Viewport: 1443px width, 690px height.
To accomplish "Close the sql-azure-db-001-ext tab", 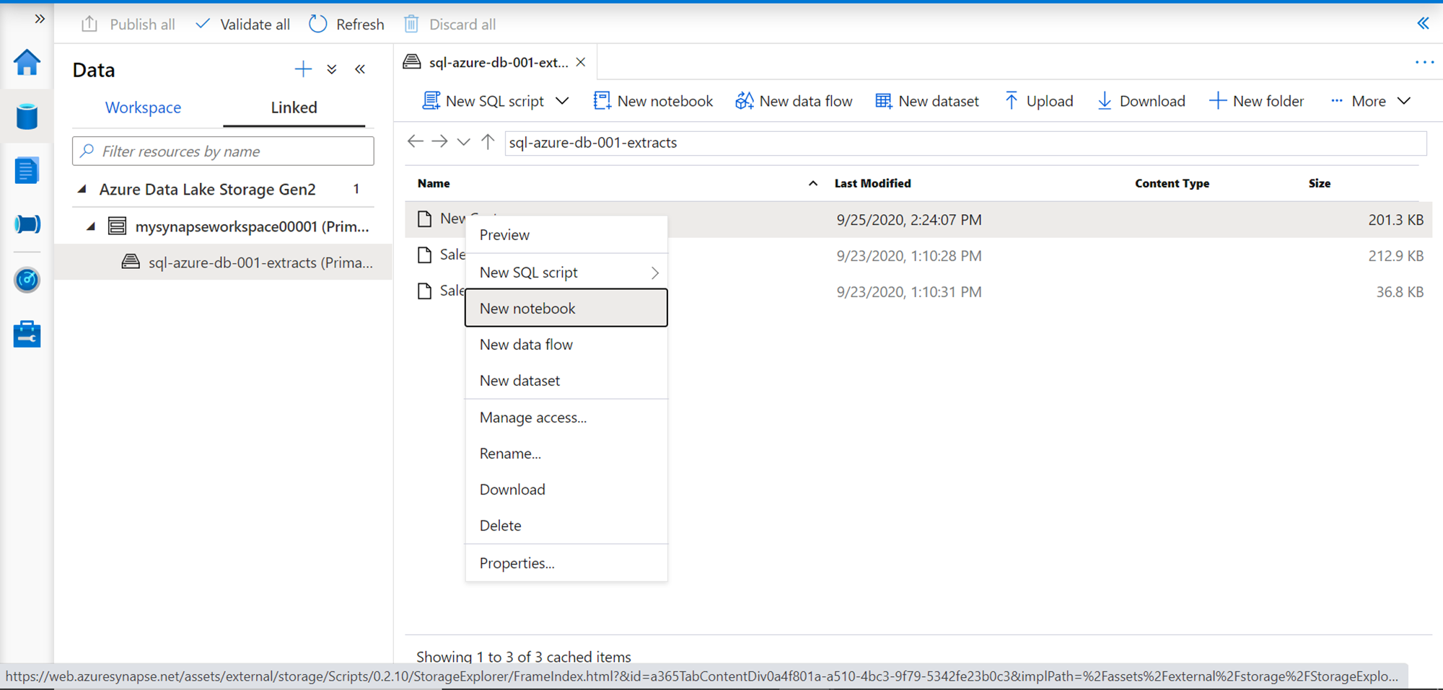I will [x=581, y=62].
